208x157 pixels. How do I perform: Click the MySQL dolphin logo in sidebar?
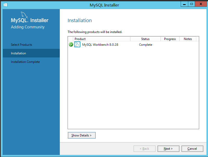coord(24,15)
